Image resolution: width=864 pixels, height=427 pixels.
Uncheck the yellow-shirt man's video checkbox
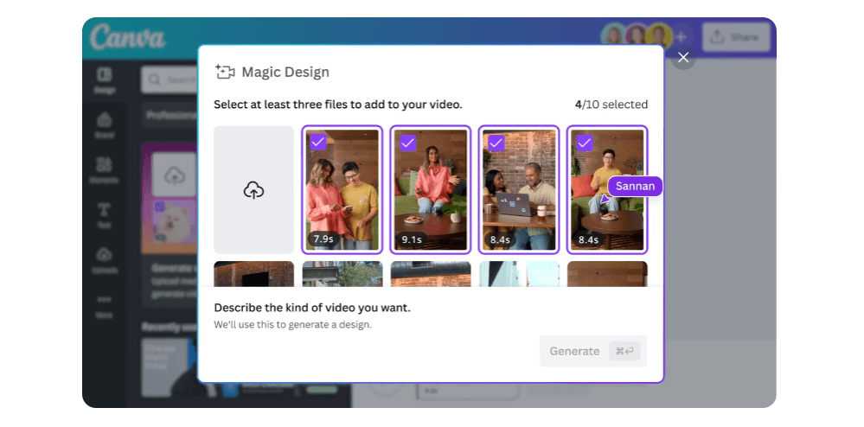[584, 143]
